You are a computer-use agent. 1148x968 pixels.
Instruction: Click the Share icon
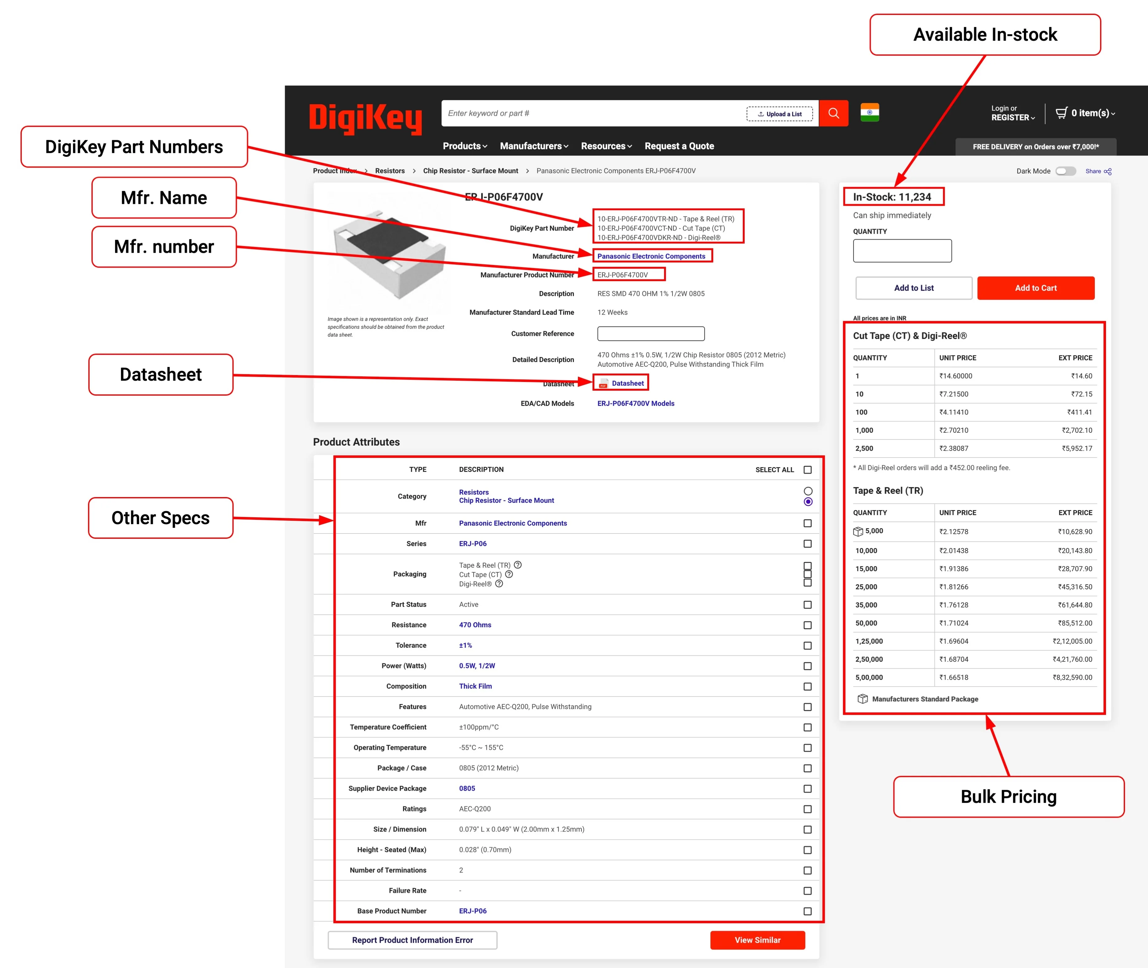point(1108,171)
